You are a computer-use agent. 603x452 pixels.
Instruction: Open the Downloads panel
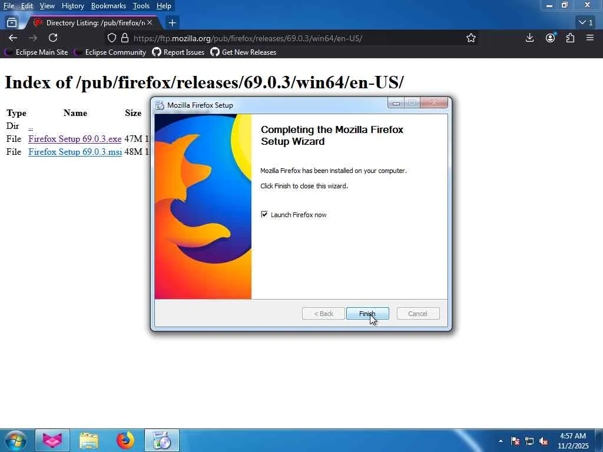tap(529, 38)
